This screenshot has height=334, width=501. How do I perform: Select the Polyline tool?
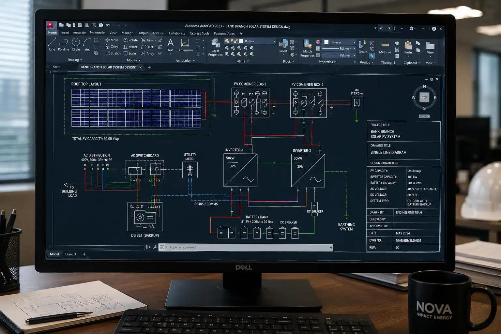point(63,44)
